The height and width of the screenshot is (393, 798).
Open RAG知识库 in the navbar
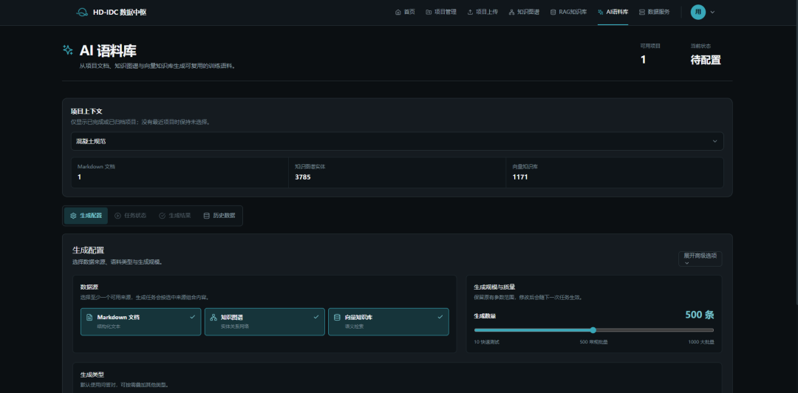click(568, 13)
